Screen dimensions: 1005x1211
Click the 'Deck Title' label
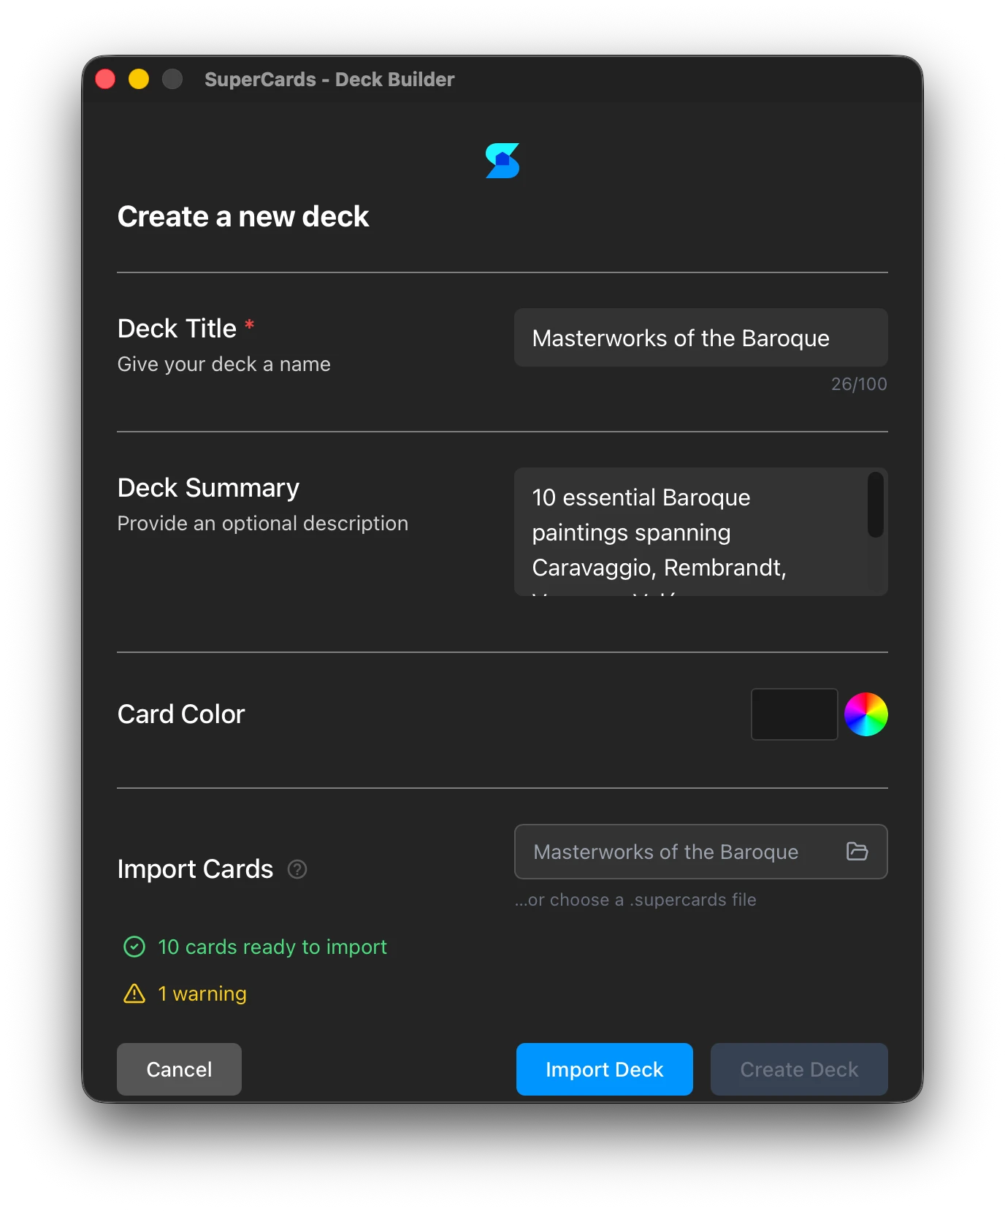[x=177, y=329]
